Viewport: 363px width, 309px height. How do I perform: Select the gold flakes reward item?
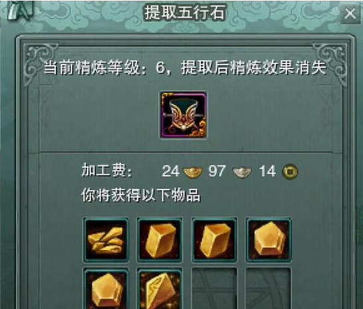[106, 240]
